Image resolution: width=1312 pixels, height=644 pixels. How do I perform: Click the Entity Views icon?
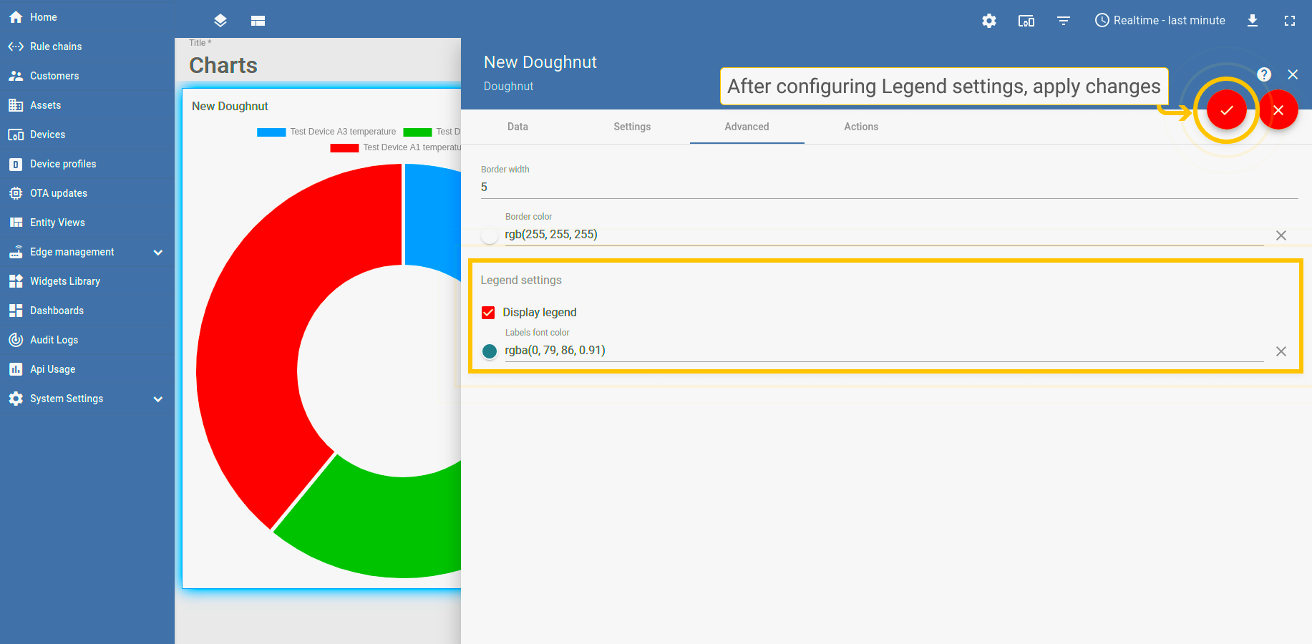(16, 223)
